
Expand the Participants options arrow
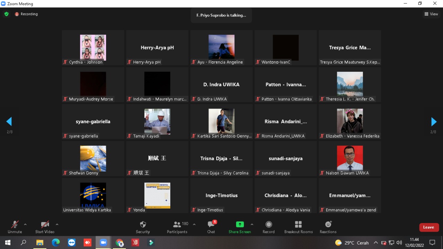(194, 224)
